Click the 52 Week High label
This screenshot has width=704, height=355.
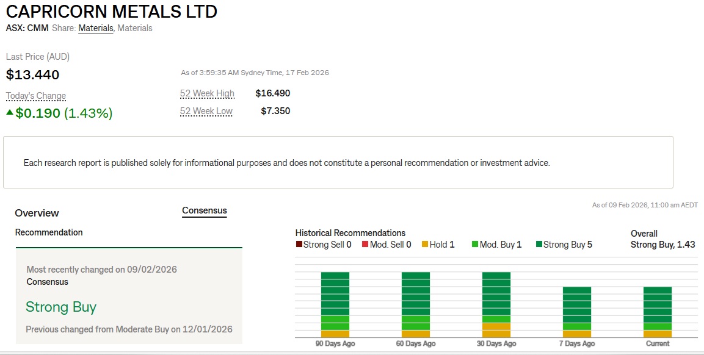click(x=207, y=93)
